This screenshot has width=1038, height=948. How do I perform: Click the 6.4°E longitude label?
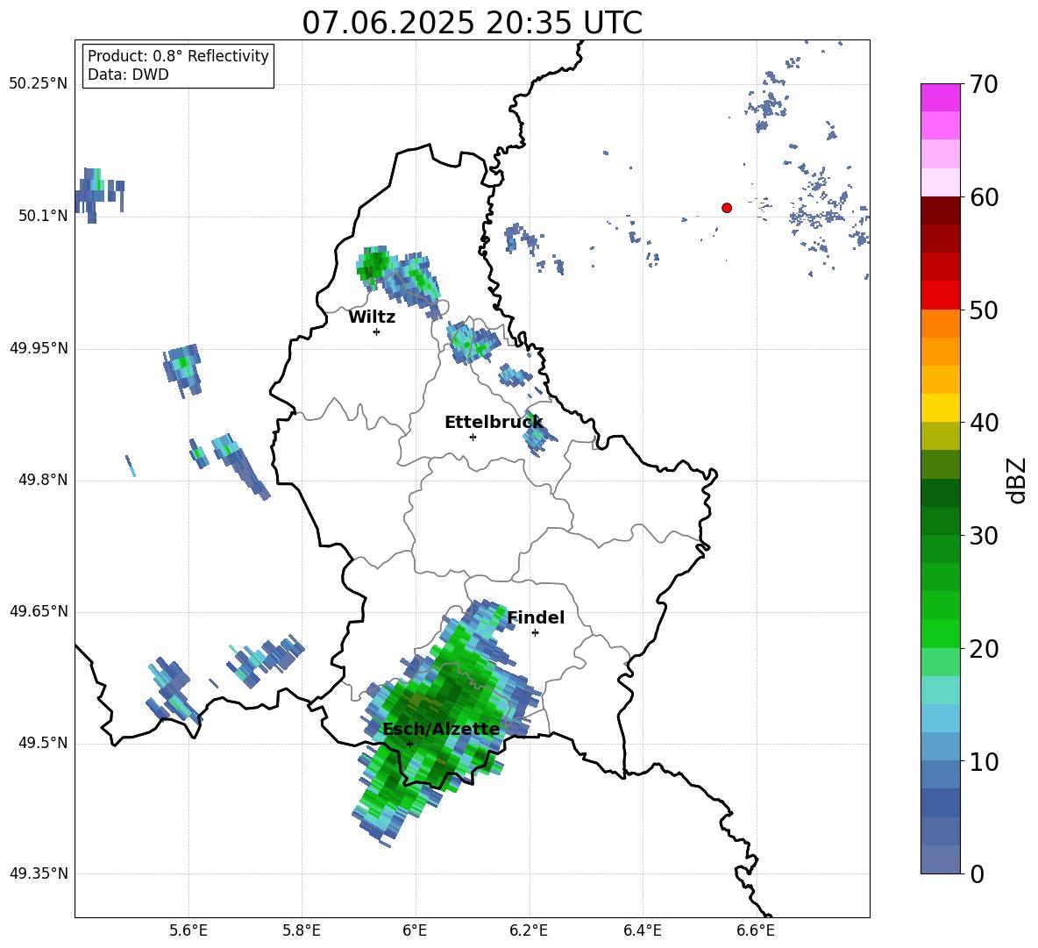[642, 930]
